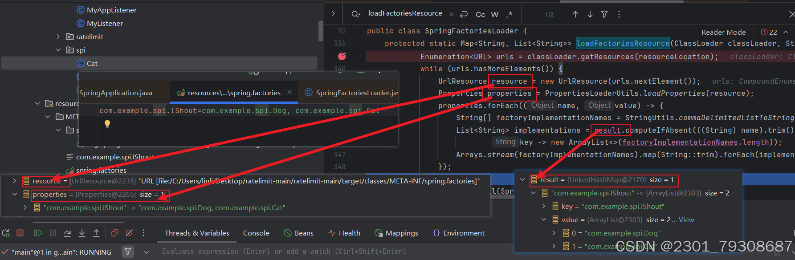Expand the ratelimit folder node
The width and height of the screenshot is (795, 260).
click(x=58, y=37)
